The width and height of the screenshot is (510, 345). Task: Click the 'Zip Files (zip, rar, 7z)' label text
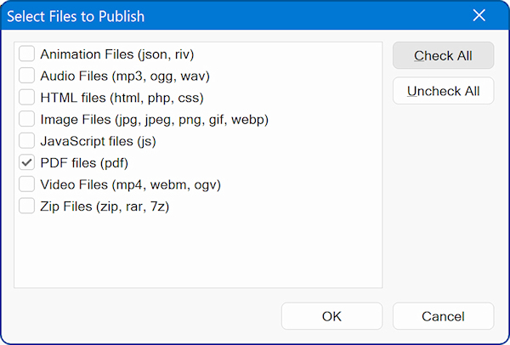coord(105,206)
